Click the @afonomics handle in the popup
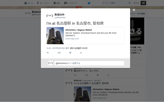 60,18
